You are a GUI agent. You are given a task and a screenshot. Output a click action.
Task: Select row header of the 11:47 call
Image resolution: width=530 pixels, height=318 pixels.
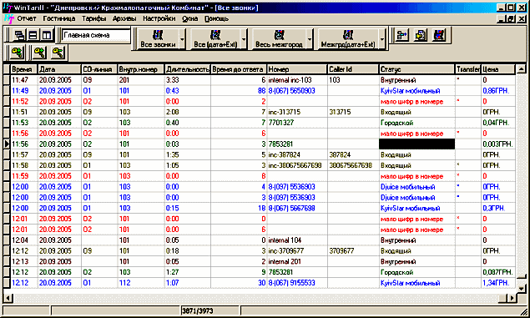(x=7, y=80)
